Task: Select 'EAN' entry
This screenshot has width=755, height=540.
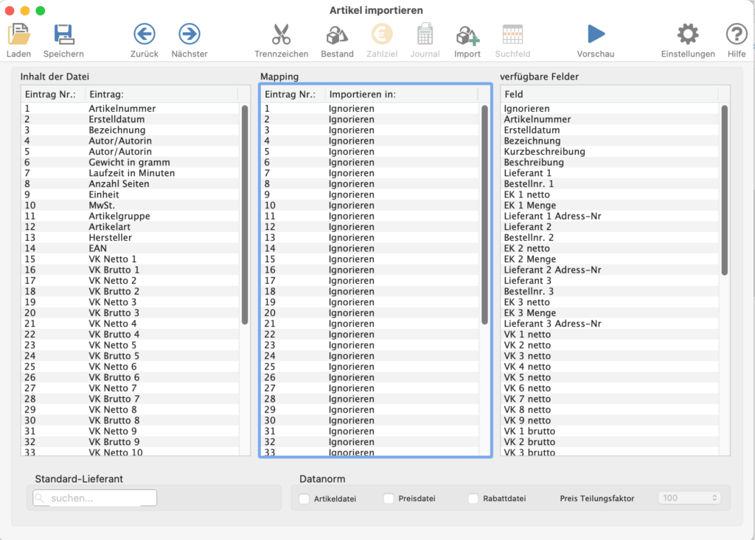Action: pyautogui.click(x=98, y=248)
